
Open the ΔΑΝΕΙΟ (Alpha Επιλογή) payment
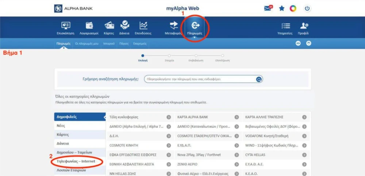coord(140,126)
